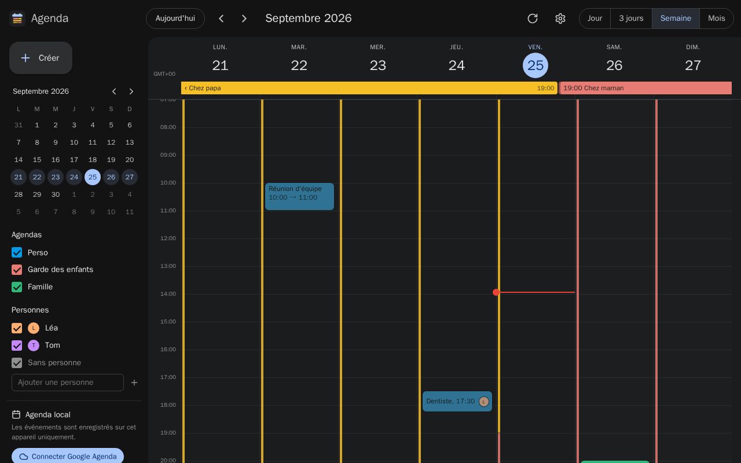741x463 pixels.
Task: Select the Semaine view tab
Action: [x=676, y=19]
